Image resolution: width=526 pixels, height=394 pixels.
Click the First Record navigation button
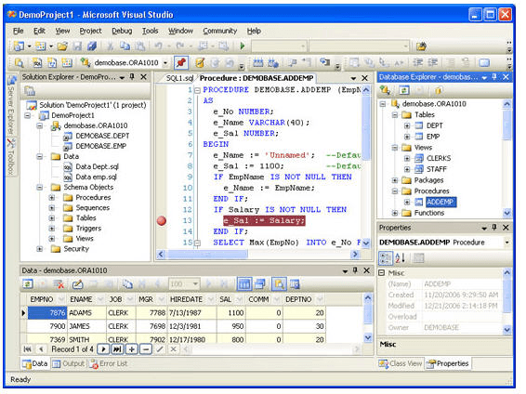(x=28, y=349)
